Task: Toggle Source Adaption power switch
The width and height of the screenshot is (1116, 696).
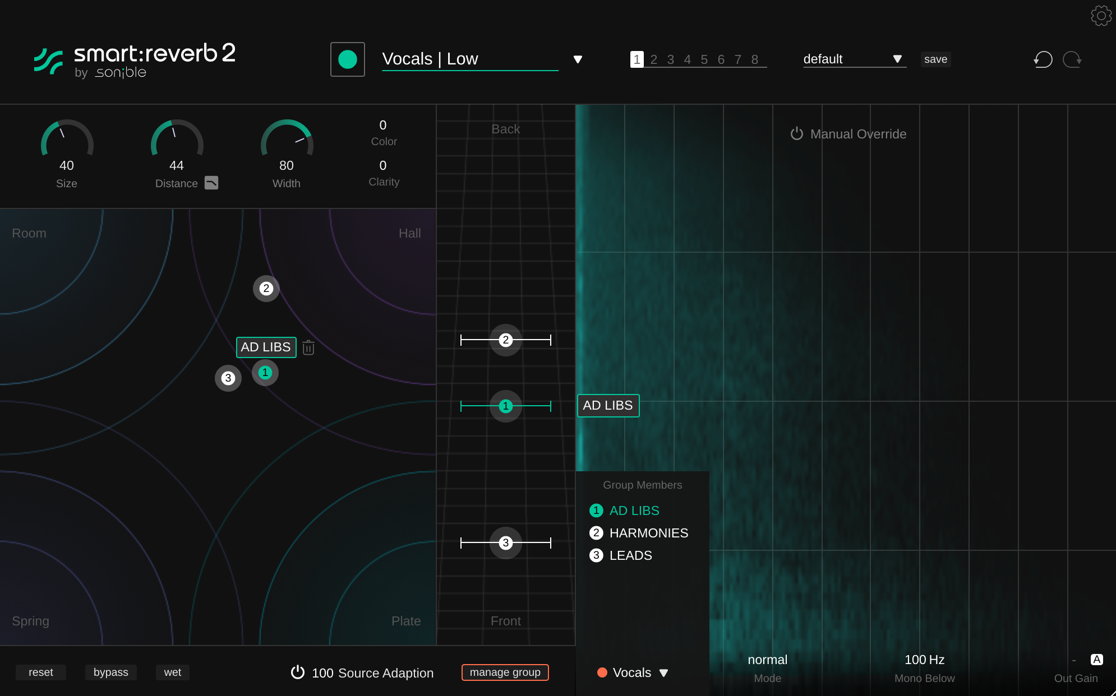Action: (298, 672)
